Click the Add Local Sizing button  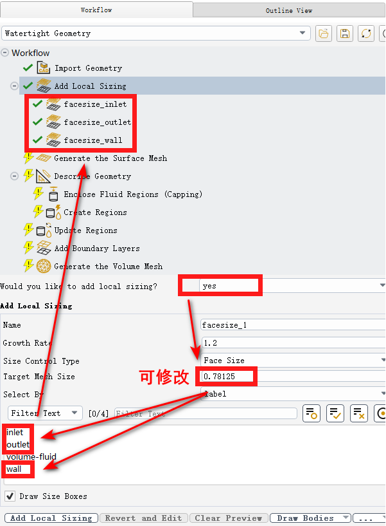click(51, 518)
